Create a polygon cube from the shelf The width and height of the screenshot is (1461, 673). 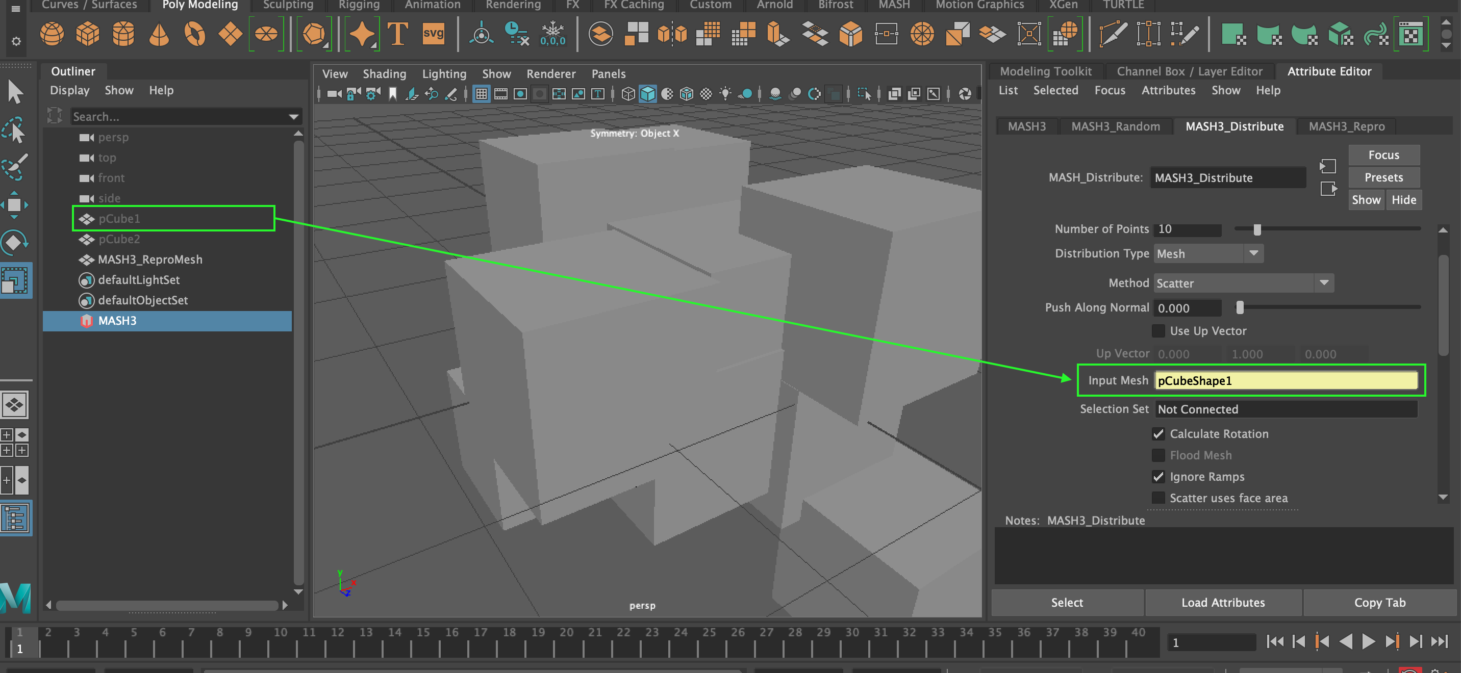coord(88,34)
